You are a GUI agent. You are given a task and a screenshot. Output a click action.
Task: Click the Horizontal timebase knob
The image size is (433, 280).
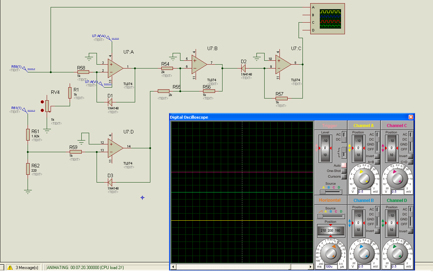[x=330, y=254]
